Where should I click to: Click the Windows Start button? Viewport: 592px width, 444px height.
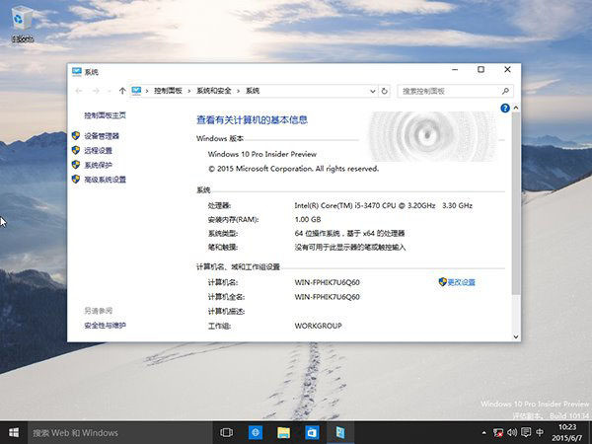tap(14, 432)
